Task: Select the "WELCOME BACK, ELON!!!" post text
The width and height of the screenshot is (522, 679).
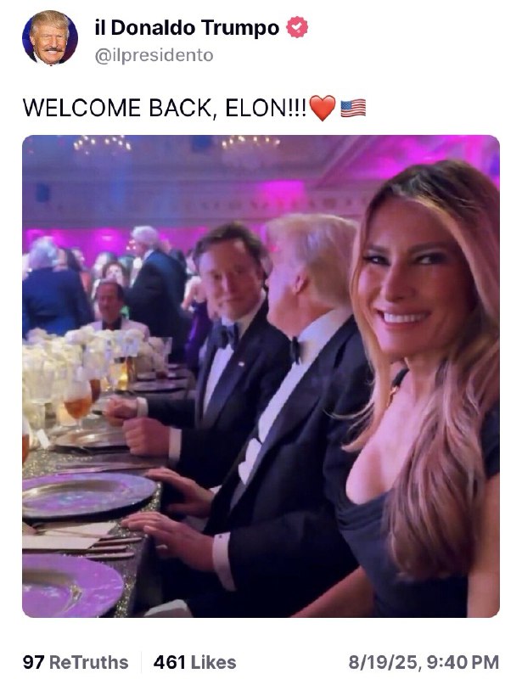Action: pos(165,108)
